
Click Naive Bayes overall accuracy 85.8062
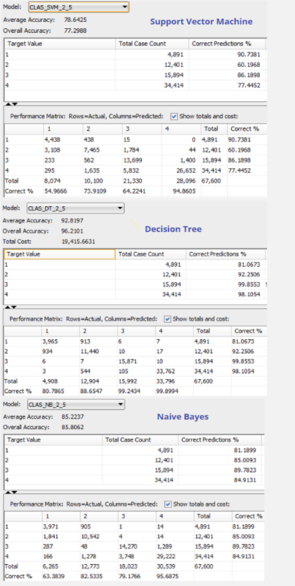point(72,427)
